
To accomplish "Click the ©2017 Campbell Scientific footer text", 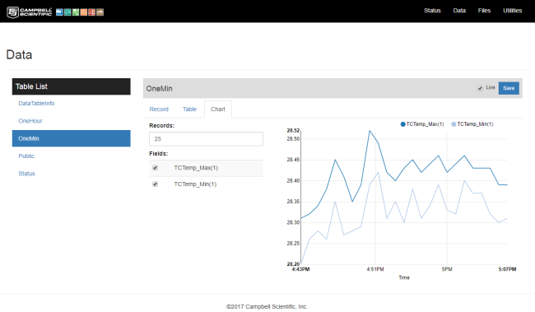I will (x=267, y=306).
